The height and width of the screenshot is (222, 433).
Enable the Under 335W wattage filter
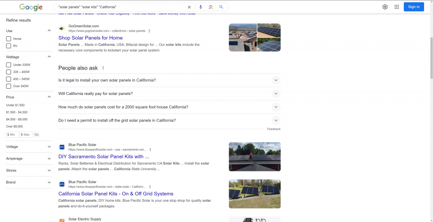point(8,65)
